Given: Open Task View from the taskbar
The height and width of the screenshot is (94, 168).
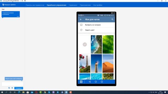Looking at the screenshot, I should (x=15, y=92).
